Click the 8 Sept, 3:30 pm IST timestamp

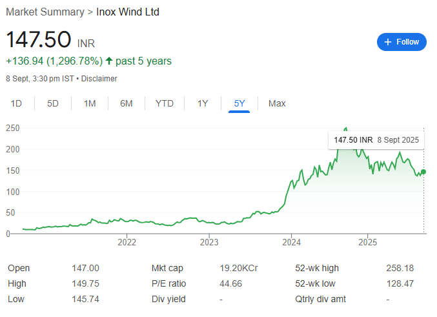click(40, 79)
